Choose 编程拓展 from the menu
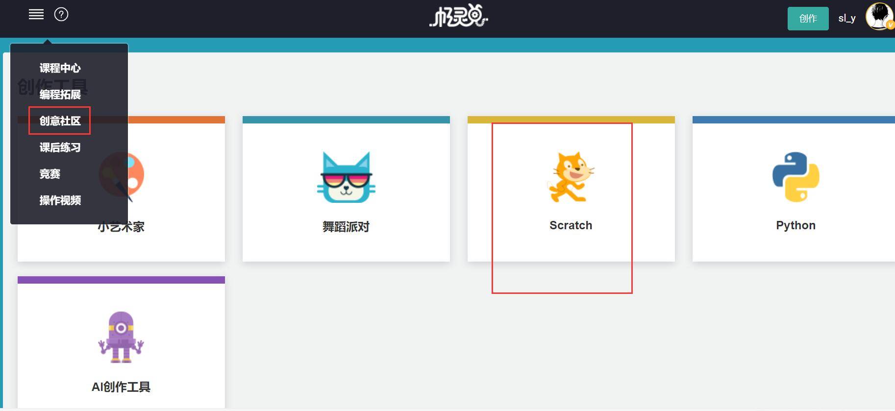The width and height of the screenshot is (895, 411). [60, 95]
